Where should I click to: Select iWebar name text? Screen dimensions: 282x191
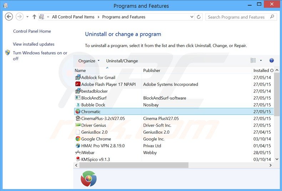pos(88,153)
